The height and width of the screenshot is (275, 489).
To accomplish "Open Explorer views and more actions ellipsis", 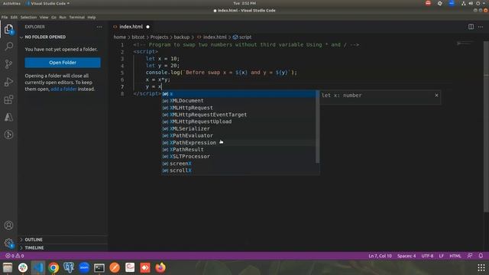I will click(99, 27).
